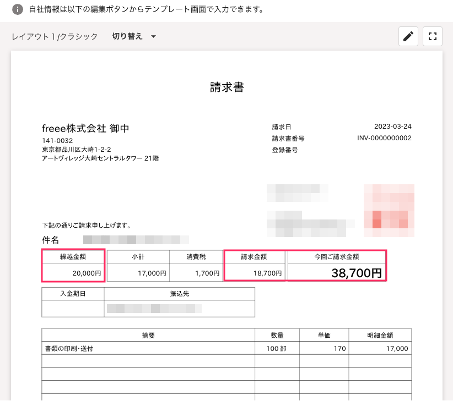Click the 単価 column header

324,335
